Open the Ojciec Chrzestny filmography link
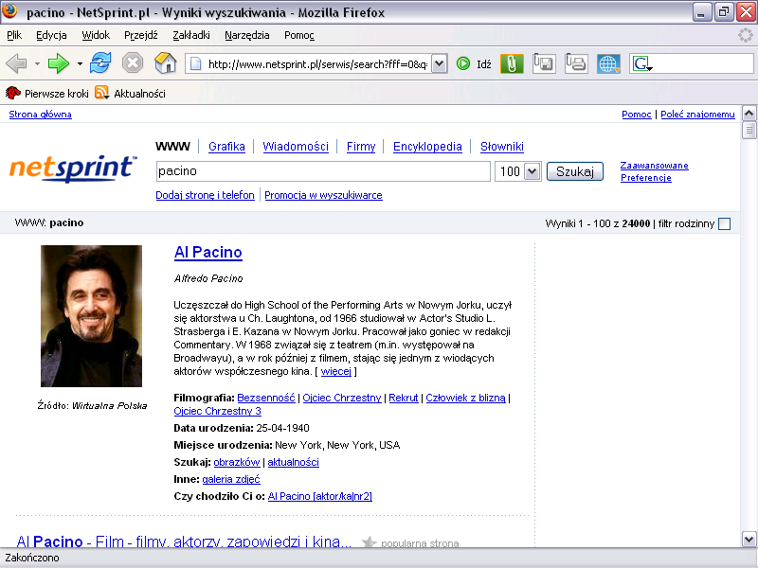The image size is (758, 568). 342,398
